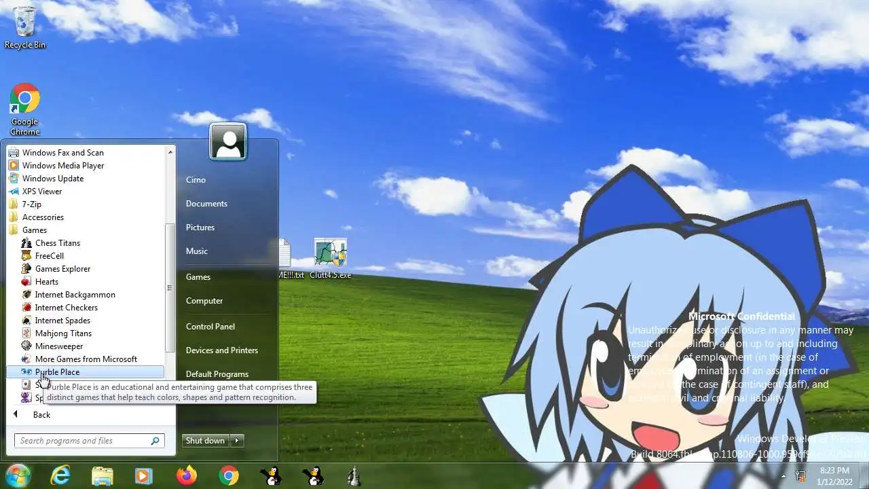Open Documents from the Start menu
Screen dimensions: 869x489
pos(206,204)
